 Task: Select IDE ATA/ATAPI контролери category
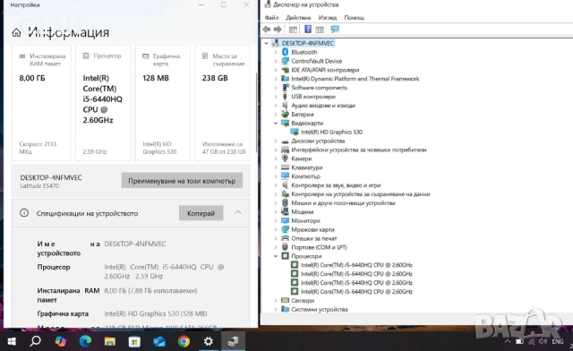coord(325,70)
